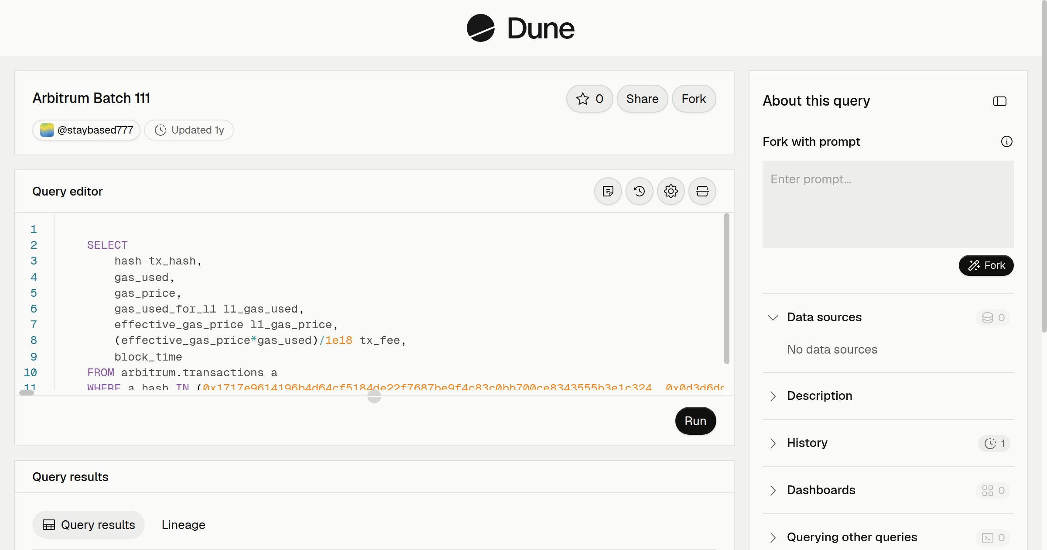Click the 'Arbitrum Batch 111' title
The image size is (1047, 550).
91,98
